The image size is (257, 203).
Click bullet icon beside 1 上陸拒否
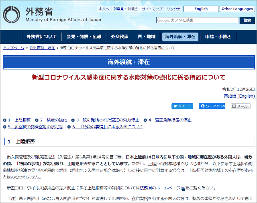click(5, 120)
